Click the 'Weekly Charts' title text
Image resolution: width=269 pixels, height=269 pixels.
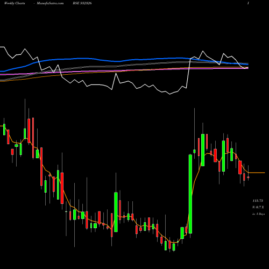coord(15,3)
